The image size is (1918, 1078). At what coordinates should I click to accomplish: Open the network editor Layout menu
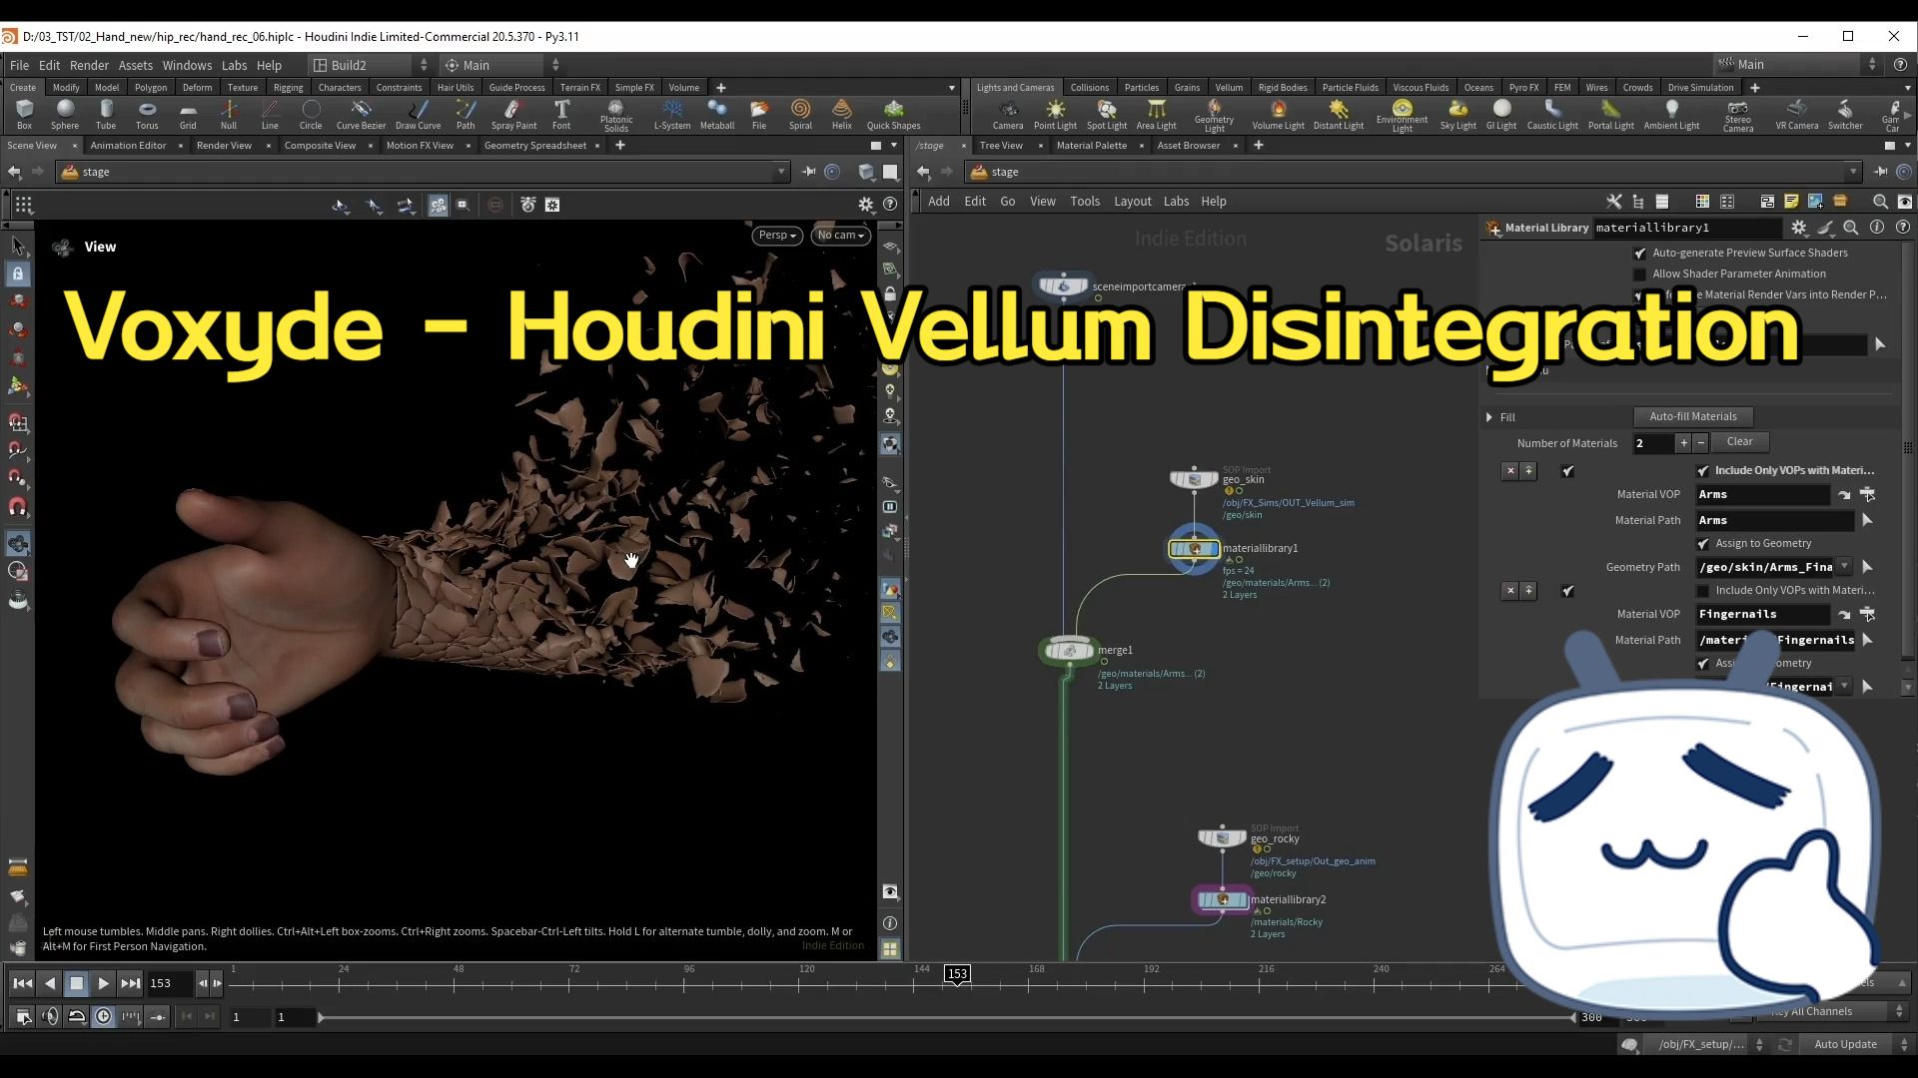click(1133, 202)
